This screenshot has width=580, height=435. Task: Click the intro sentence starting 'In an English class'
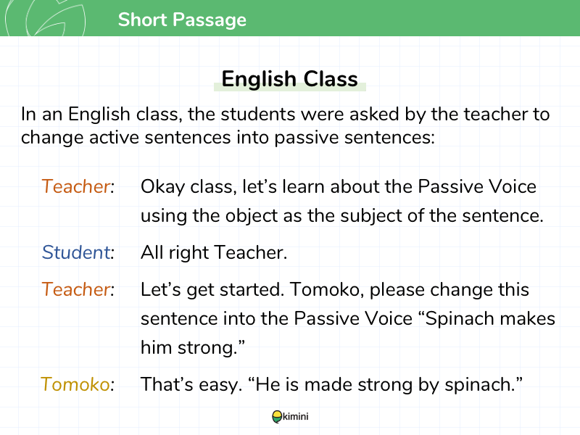click(285, 125)
